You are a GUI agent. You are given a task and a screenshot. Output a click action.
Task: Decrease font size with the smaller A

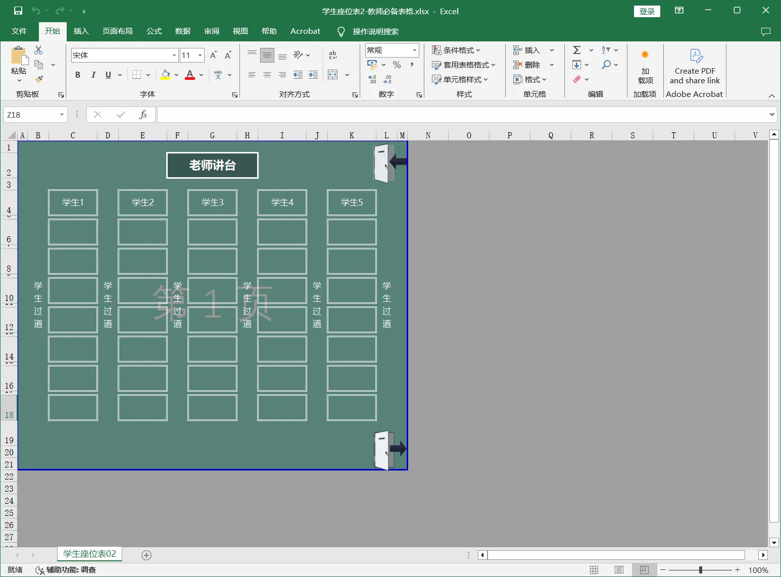tap(228, 55)
